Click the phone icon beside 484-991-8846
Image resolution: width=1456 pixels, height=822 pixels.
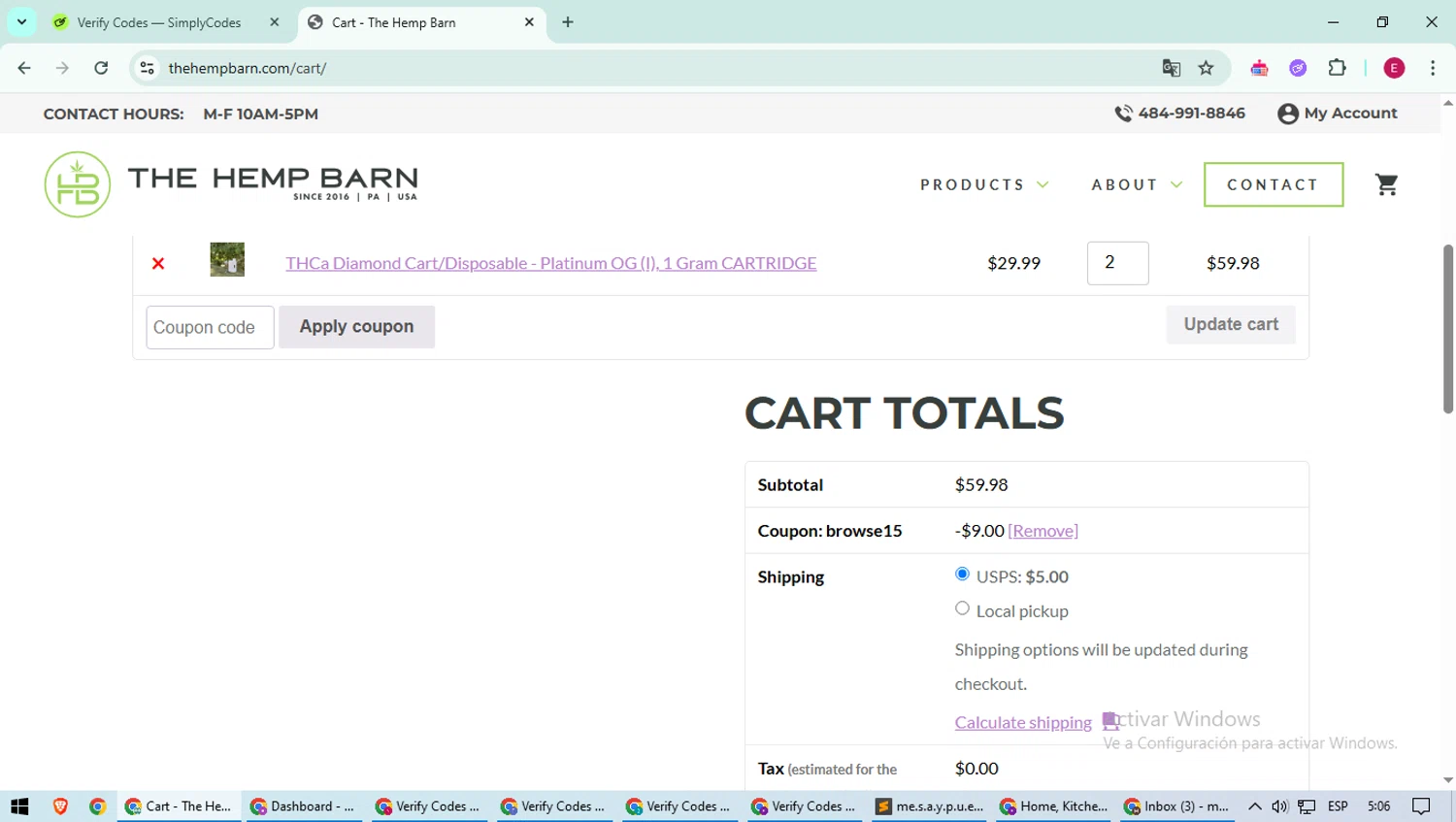1123,114
